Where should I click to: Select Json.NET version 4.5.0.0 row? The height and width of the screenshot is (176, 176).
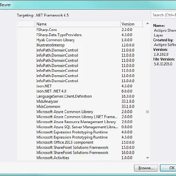(x=81, y=86)
